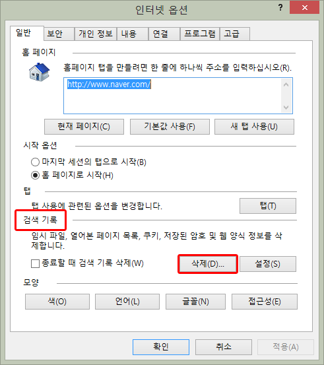Screen dimensions: 324x365
Task: Click the 기본값 사용(F) button
Action: [170, 127]
